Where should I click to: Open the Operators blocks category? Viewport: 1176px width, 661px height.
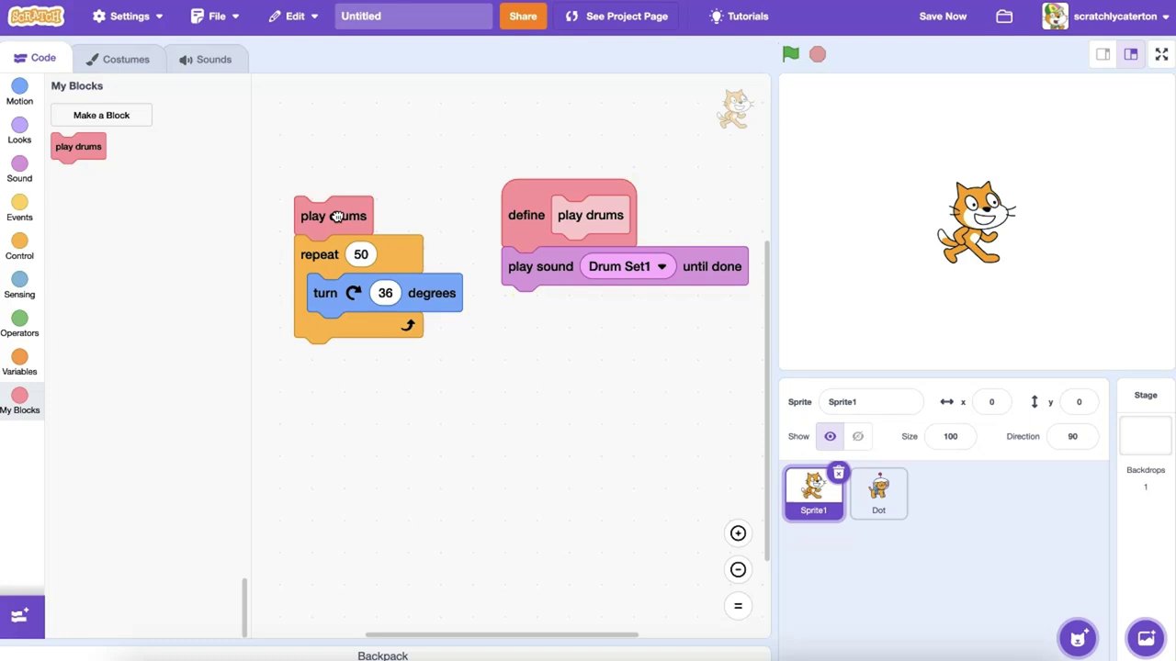click(19, 320)
